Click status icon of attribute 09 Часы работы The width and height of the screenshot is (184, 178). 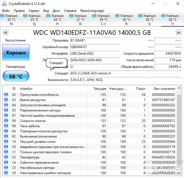coord(6,126)
